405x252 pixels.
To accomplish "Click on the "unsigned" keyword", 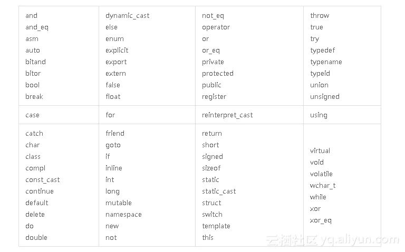I will 325,97.
